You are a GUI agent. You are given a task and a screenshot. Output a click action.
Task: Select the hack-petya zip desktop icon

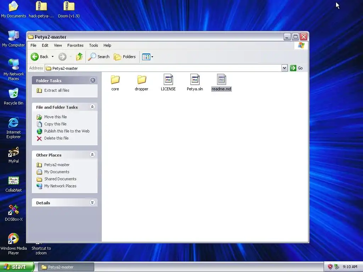point(41,10)
